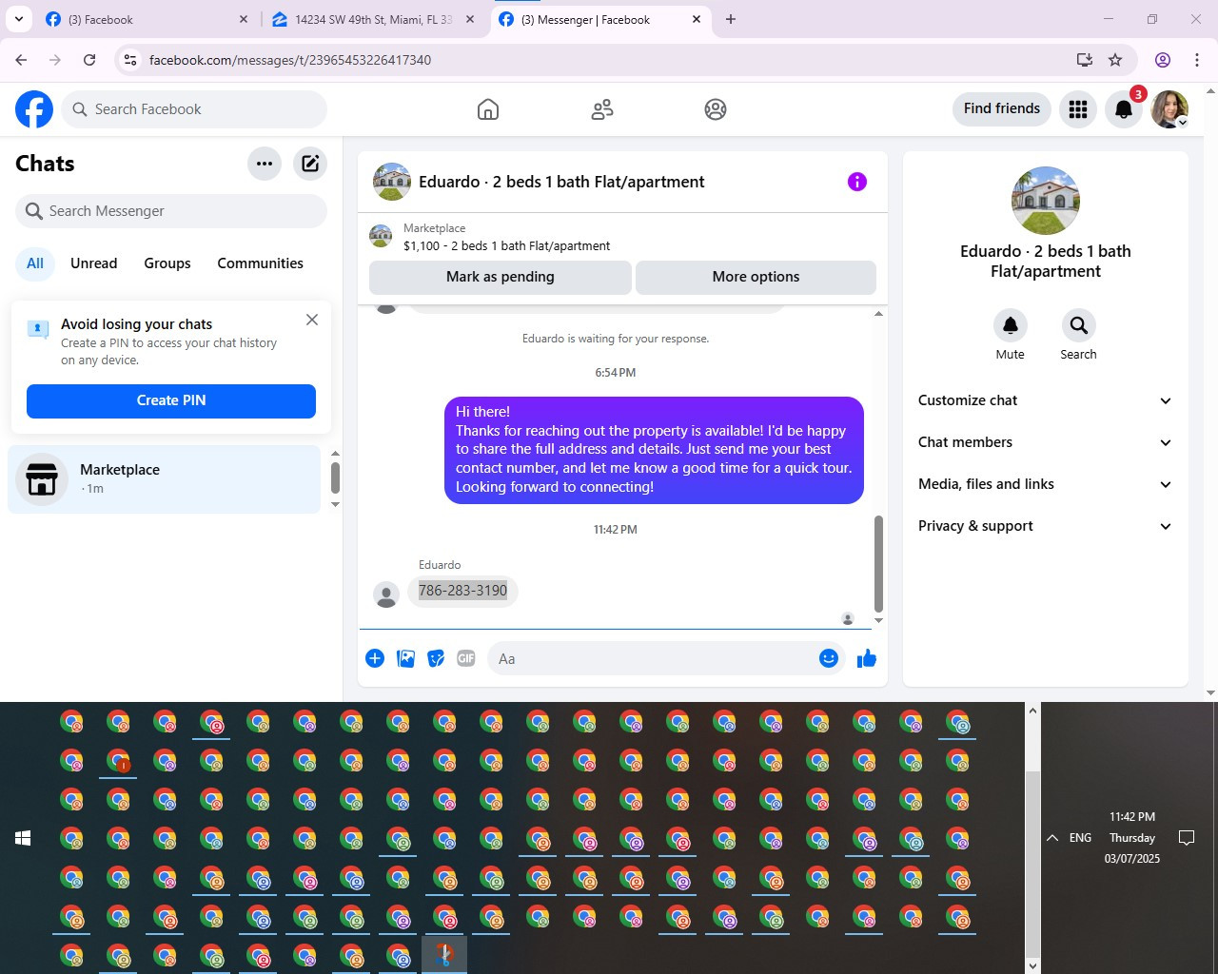Expand Chat members section

pyautogui.click(x=1046, y=442)
